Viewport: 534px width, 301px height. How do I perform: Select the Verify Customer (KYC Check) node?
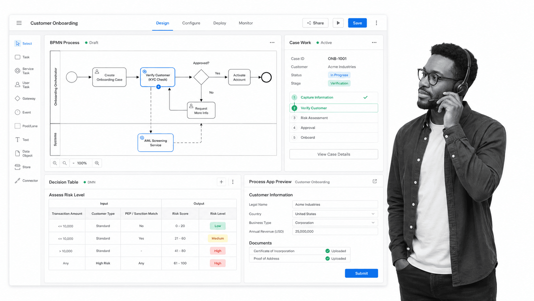point(157,77)
